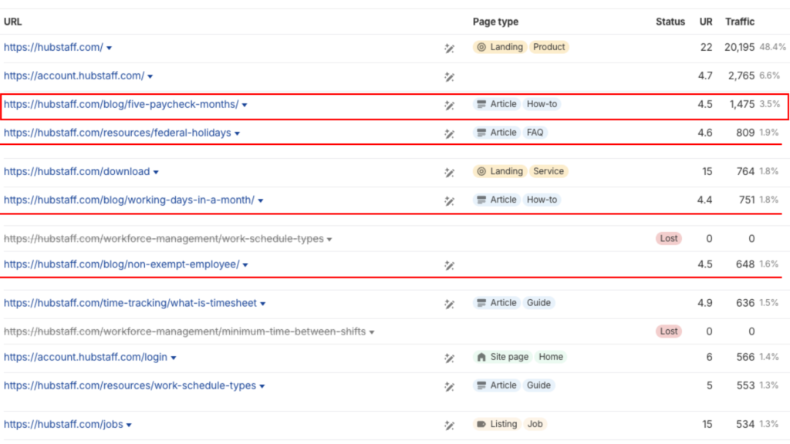Open the time-tracking/what-is-timesheet link
The image size is (790, 444).
click(x=130, y=303)
